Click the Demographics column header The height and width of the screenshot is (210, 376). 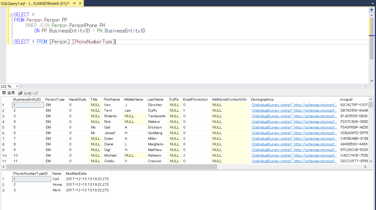(x=294, y=99)
